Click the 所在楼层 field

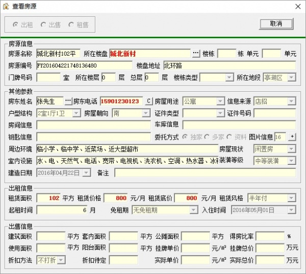point(109,78)
